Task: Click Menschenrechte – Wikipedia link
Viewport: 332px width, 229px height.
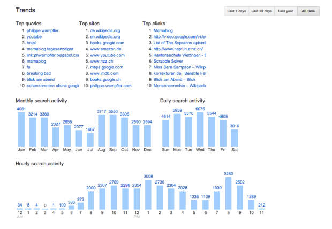Action: 179,86
